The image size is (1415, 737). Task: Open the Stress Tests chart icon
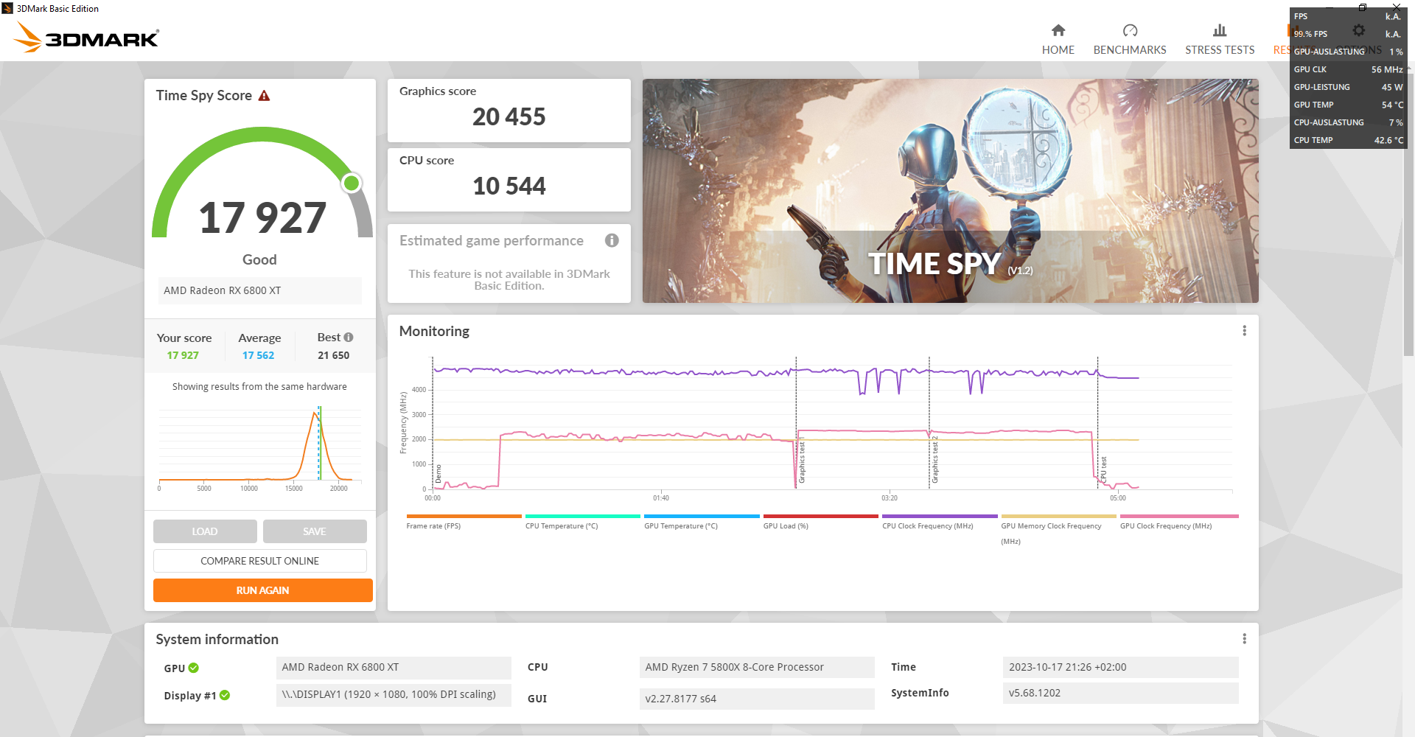[1220, 30]
